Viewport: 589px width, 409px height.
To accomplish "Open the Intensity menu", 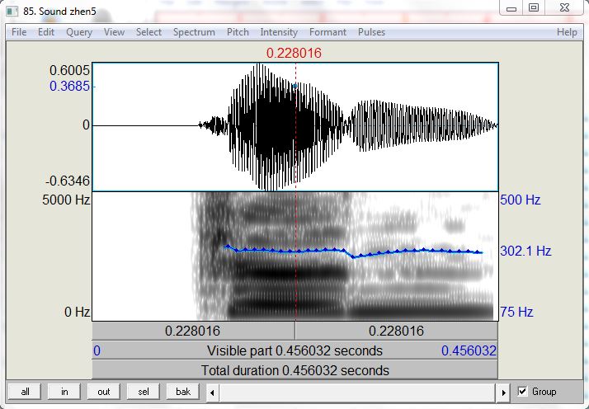I will click(279, 32).
